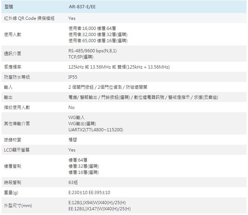Select the WG輸入 text
This screenshot has width=248, height=215.
76,118
